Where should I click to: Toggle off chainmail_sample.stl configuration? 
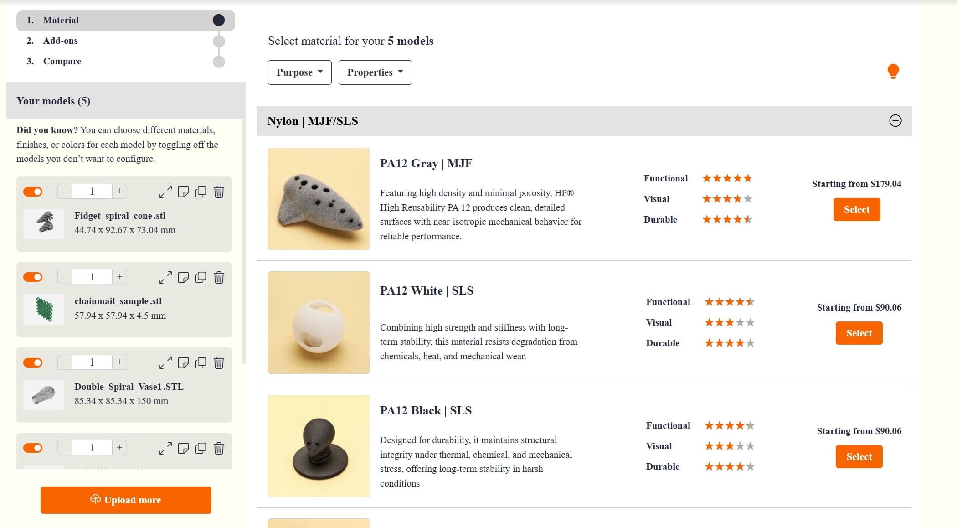32,277
